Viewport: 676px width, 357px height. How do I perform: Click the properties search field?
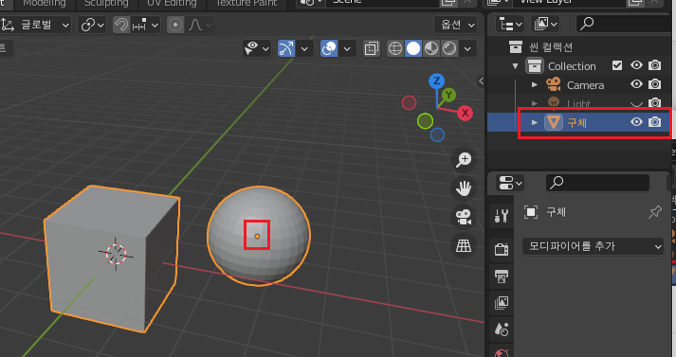pyautogui.click(x=598, y=183)
